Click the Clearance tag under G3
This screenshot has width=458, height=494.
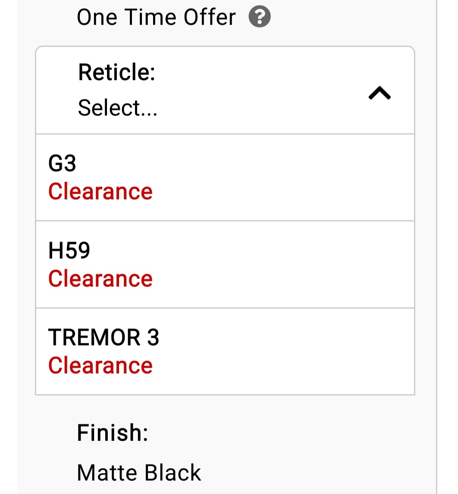click(100, 191)
